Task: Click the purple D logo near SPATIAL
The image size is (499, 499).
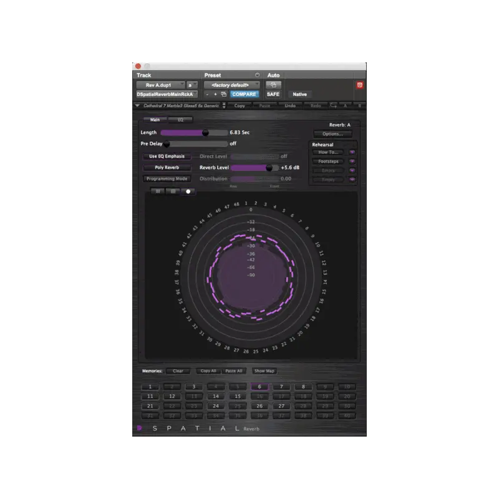Action: click(139, 428)
